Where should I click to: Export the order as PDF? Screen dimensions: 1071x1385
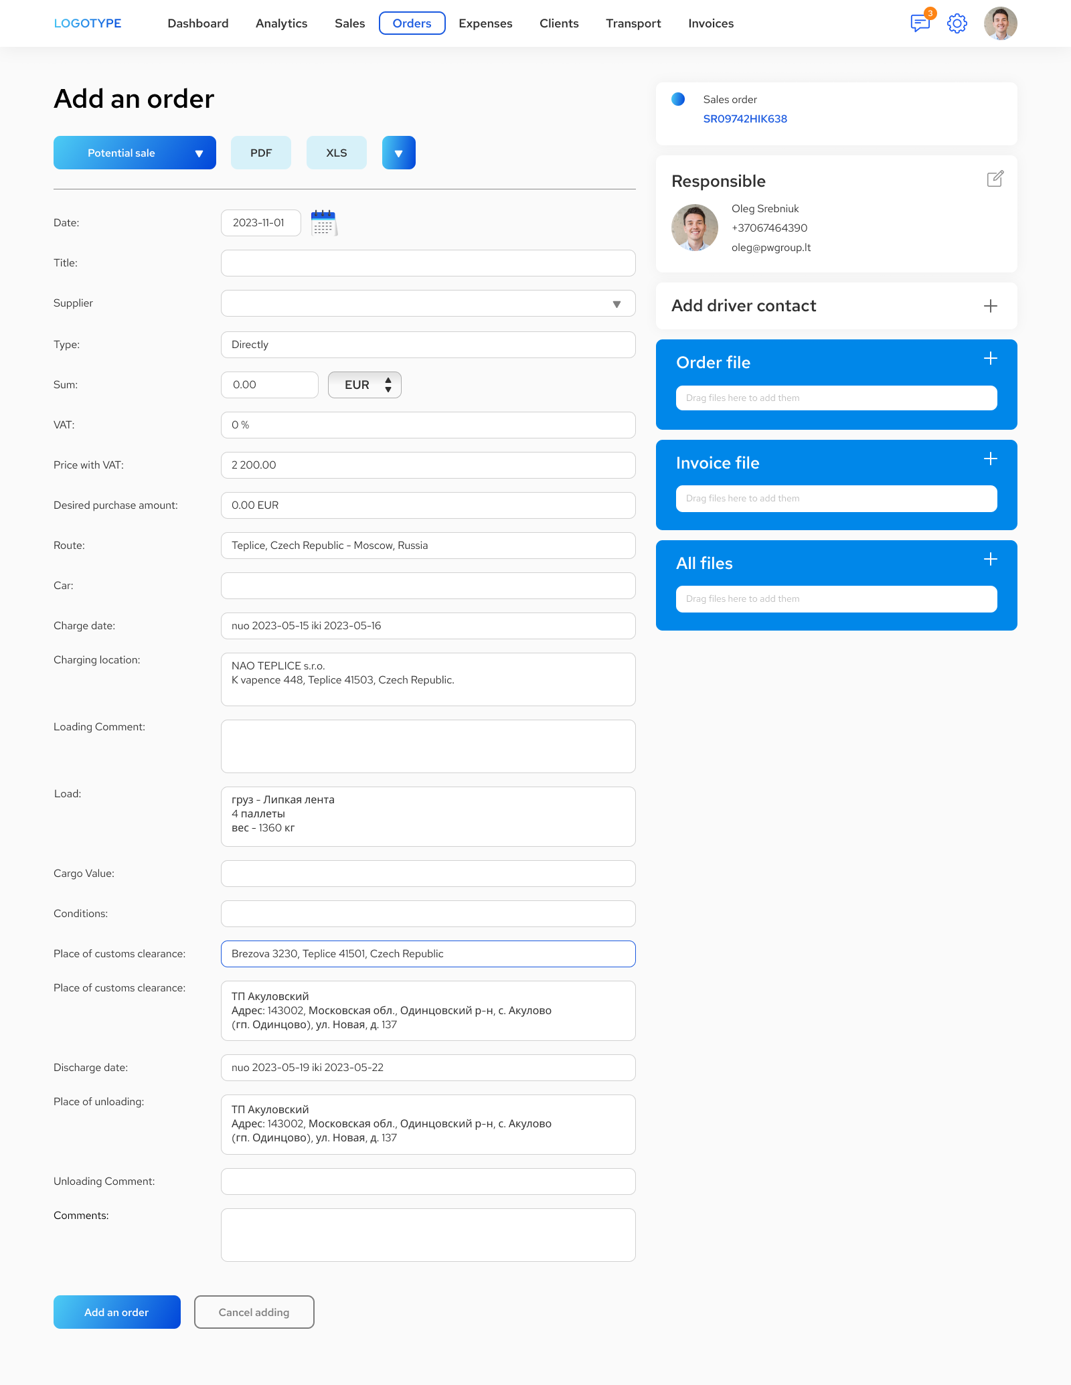tap(261, 153)
